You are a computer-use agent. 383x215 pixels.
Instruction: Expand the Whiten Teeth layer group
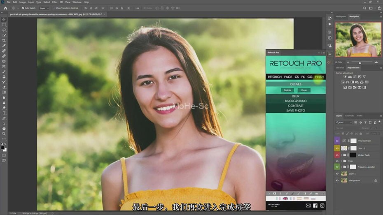point(341,155)
